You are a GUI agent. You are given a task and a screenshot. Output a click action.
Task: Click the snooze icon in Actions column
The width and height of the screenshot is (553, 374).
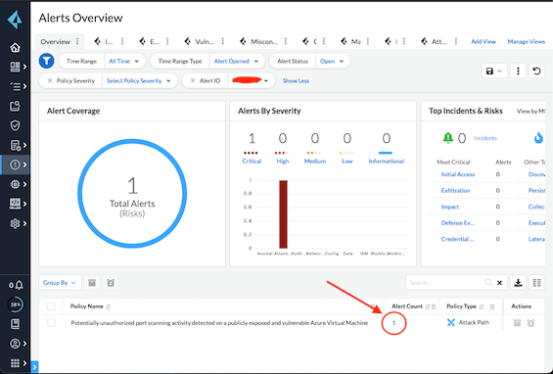(x=530, y=323)
